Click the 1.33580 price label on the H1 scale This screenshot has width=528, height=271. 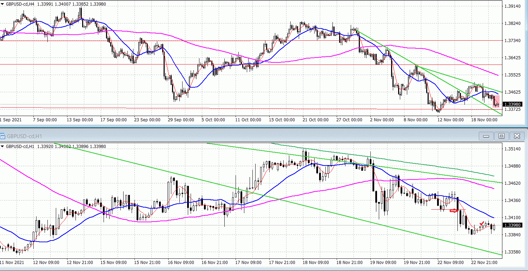[513, 252]
